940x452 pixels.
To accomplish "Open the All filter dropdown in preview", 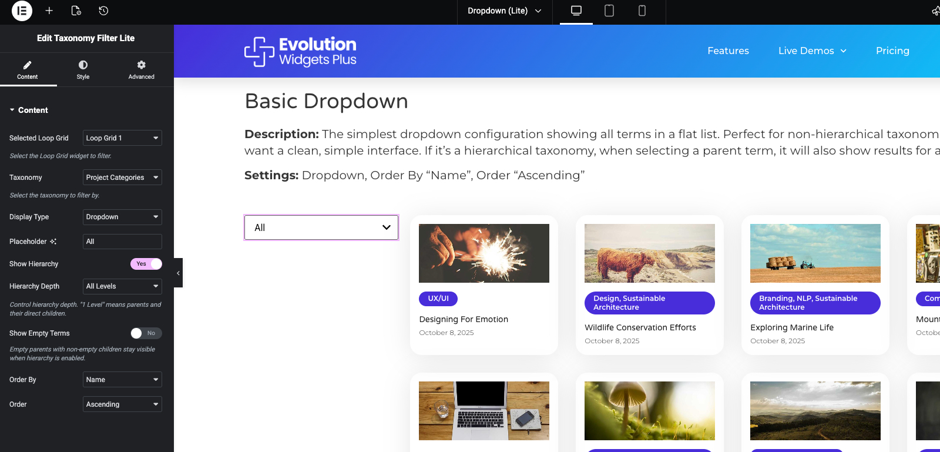I will pyautogui.click(x=321, y=227).
